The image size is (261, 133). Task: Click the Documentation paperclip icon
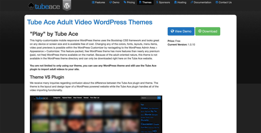pos(192,2)
